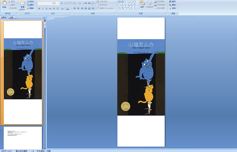
Task: Insert a text box shape from gallery
Action: pyautogui.click(x=119, y=2)
